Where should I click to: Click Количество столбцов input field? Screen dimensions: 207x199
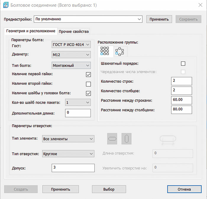click(182, 91)
